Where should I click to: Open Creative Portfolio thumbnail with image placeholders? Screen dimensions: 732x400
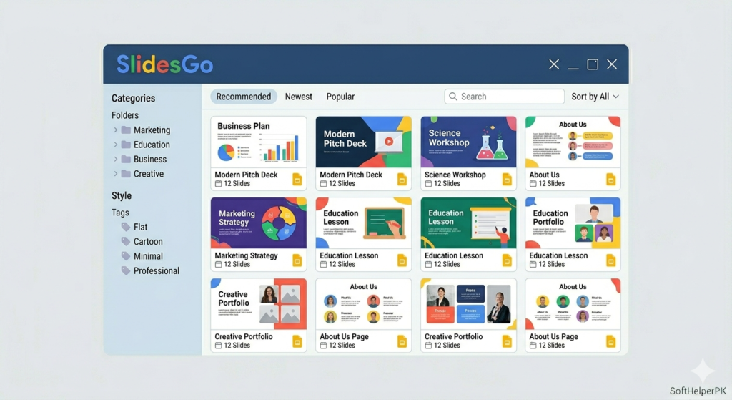259,304
